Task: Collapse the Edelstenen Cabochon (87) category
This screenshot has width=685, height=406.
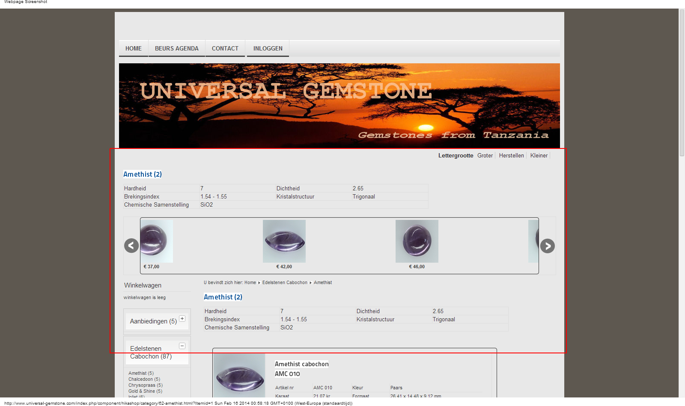Action: pyautogui.click(x=182, y=346)
